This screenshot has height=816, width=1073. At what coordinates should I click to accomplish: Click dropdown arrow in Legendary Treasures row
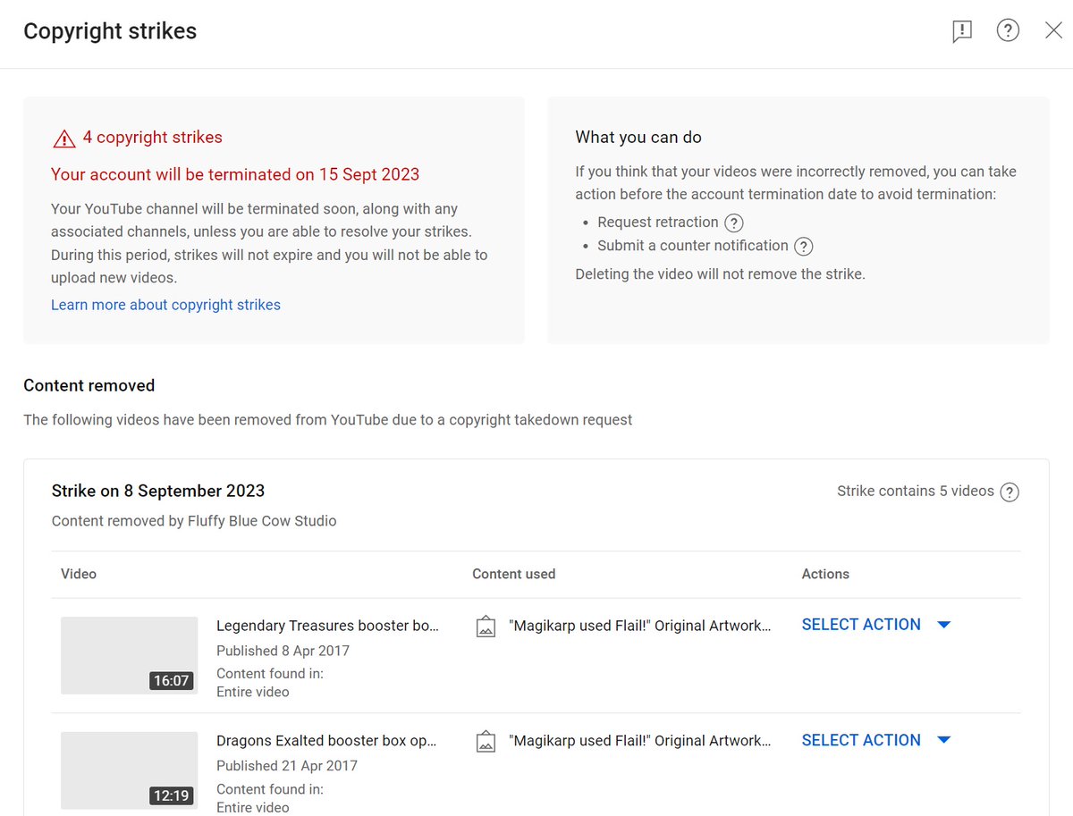pyautogui.click(x=943, y=625)
